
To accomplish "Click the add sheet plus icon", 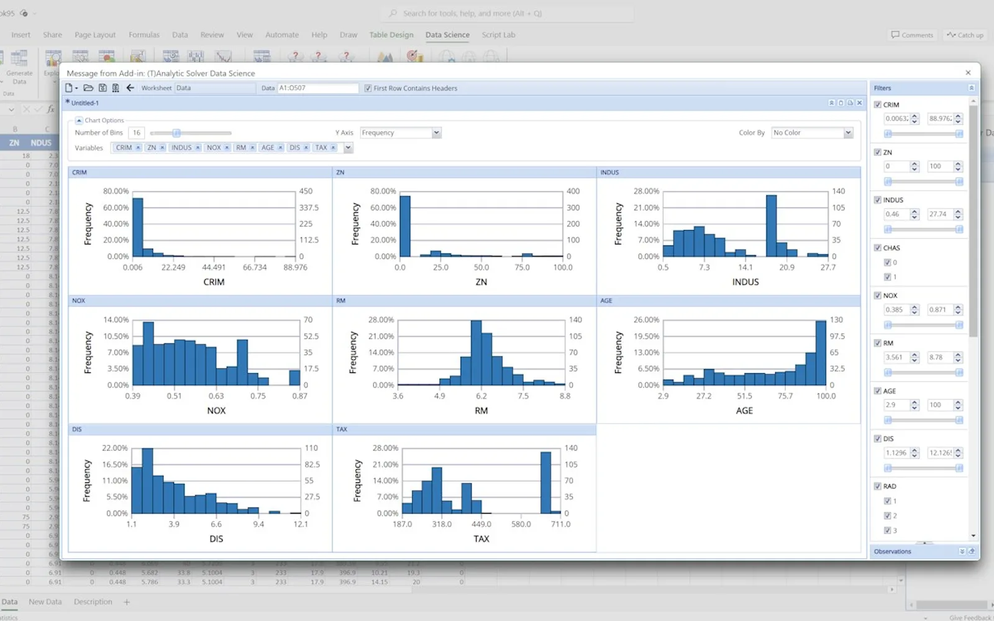I will 127,602.
